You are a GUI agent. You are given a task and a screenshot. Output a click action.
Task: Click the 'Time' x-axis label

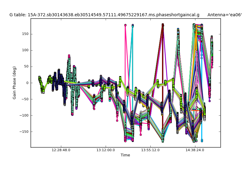point(125,155)
